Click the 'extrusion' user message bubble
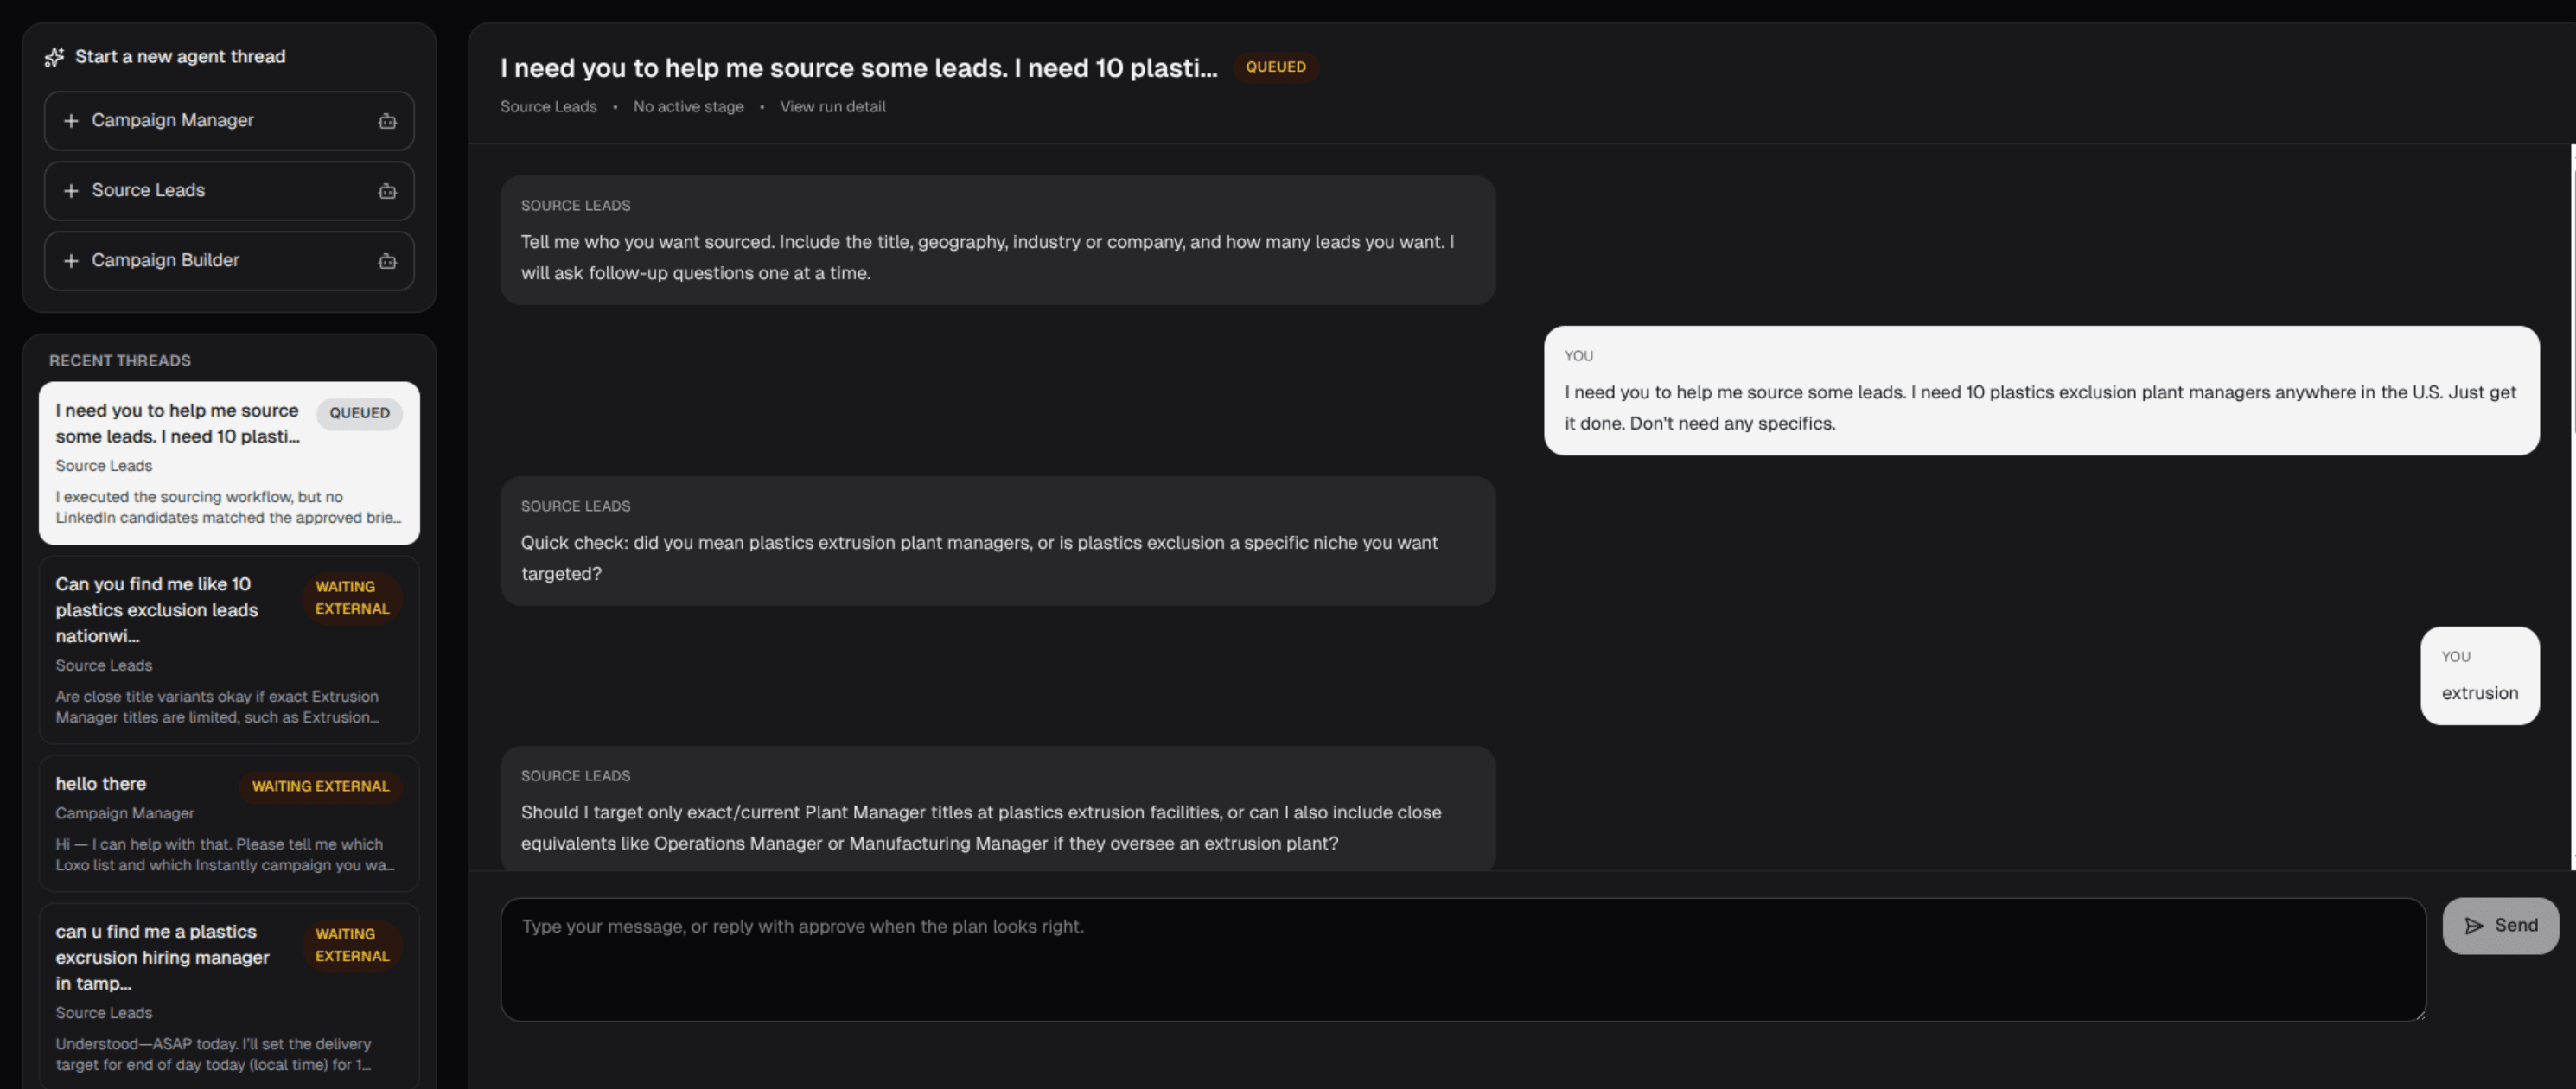Viewport: 2576px width, 1089px height. tap(2480, 692)
